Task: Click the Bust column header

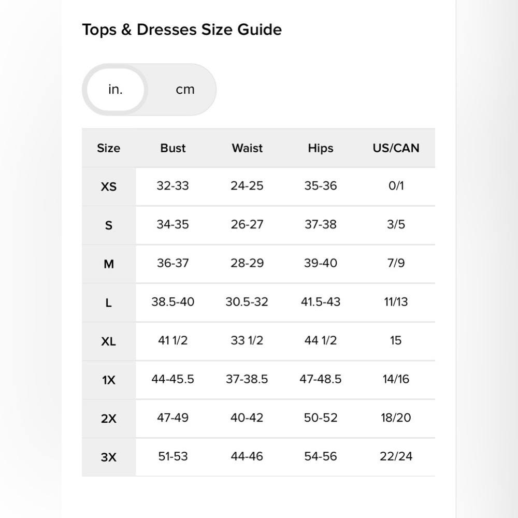Action: coord(173,148)
